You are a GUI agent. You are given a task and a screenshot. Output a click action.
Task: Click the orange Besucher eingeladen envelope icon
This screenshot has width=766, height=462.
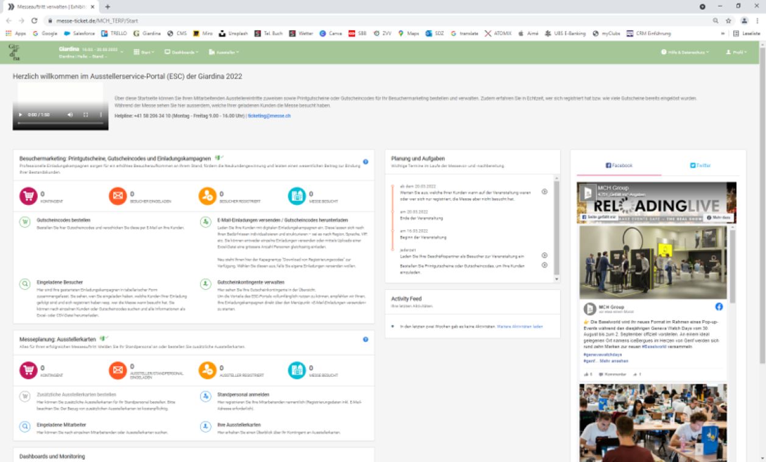click(x=118, y=196)
